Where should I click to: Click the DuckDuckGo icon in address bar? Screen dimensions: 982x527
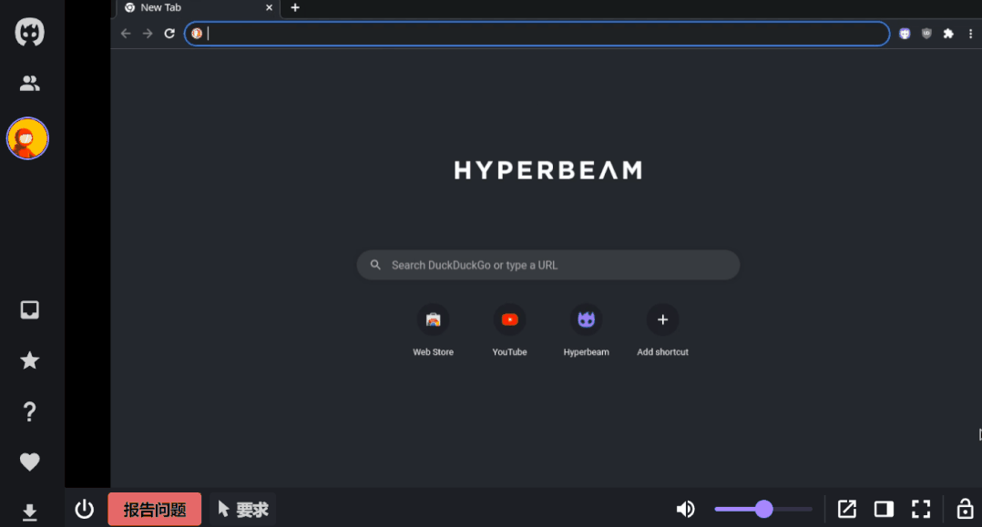pyautogui.click(x=197, y=33)
